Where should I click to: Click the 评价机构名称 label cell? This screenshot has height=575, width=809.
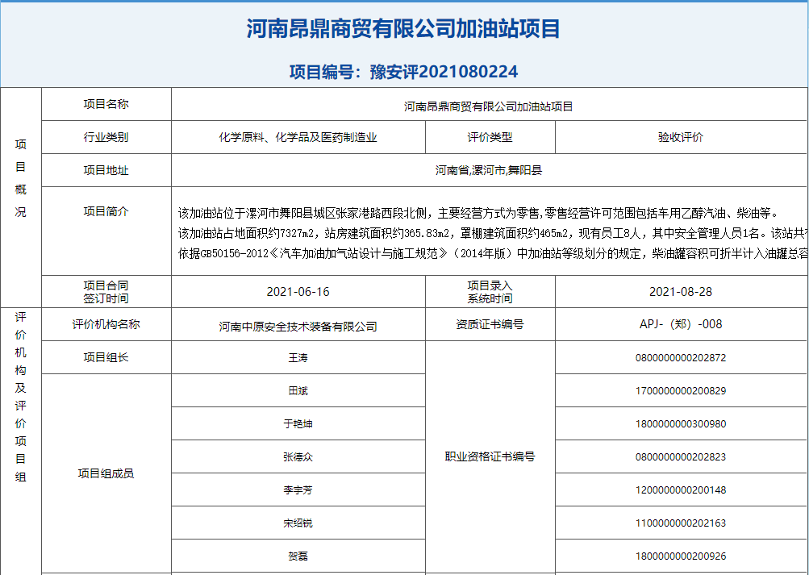106,324
